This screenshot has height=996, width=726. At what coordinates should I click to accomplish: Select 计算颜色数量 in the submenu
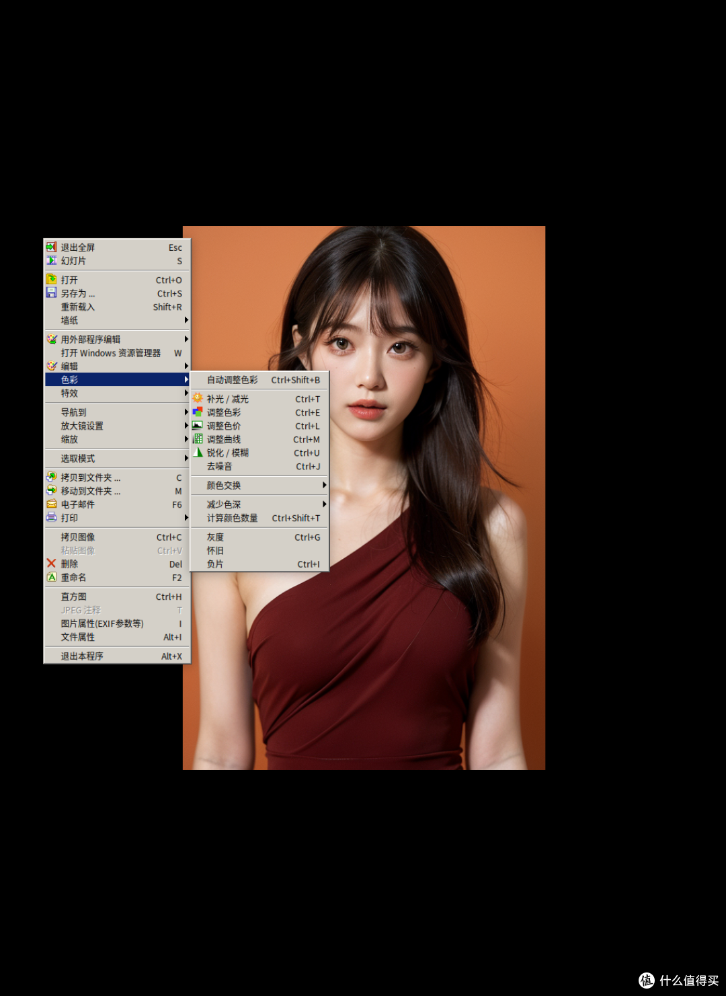click(259, 518)
